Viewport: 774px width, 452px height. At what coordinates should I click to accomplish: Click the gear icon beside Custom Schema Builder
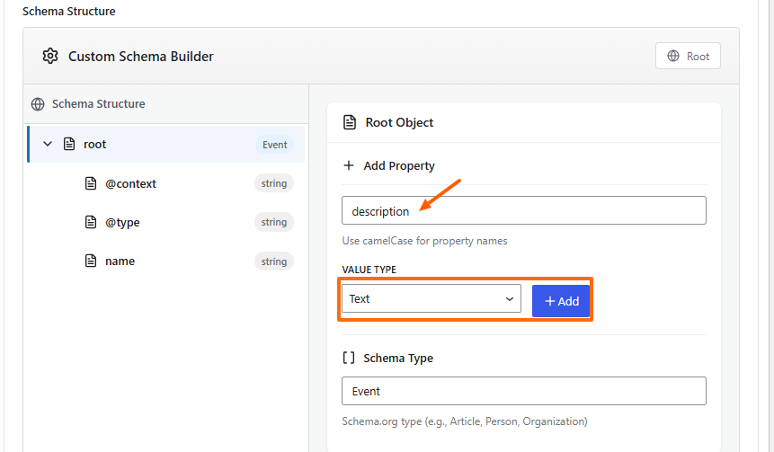pyautogui.click(x=50, y=57)
